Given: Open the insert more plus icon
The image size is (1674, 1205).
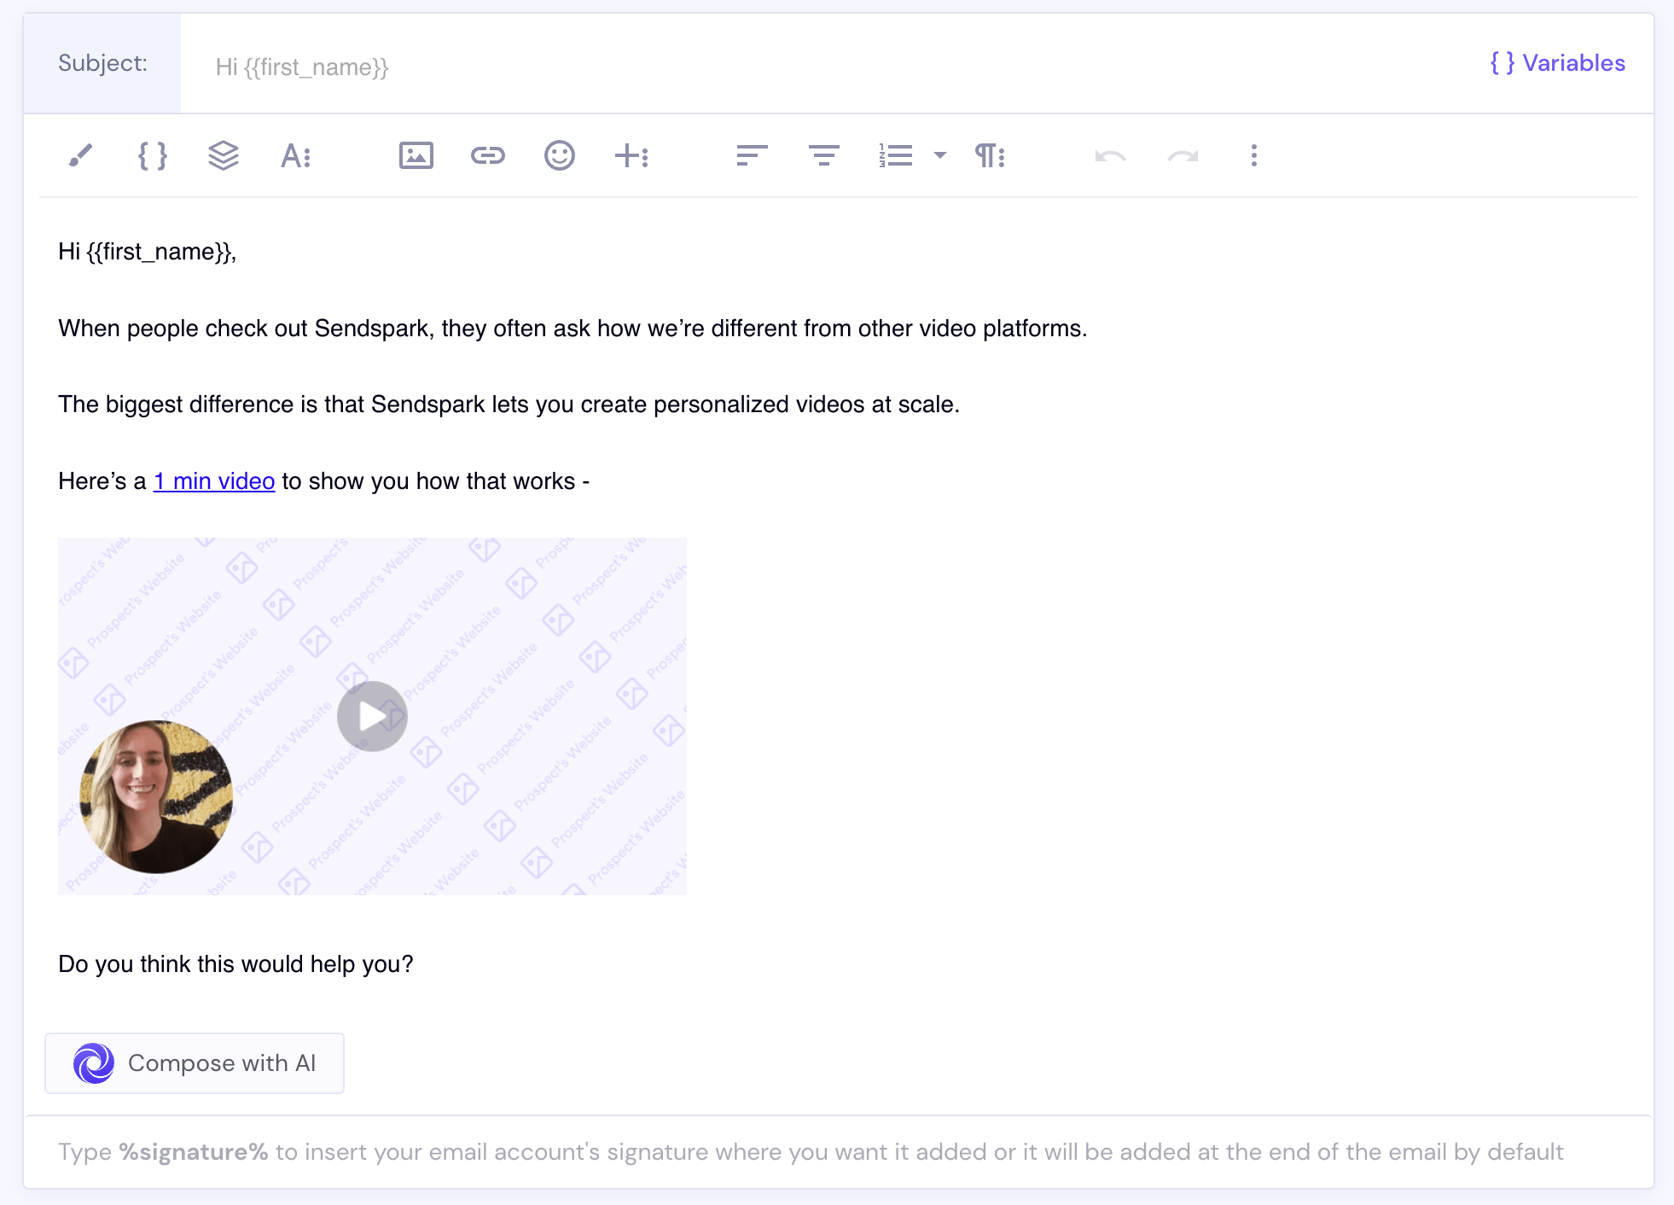Looking at the screenshot, I should pyautogui.click(x=631, y=155).
